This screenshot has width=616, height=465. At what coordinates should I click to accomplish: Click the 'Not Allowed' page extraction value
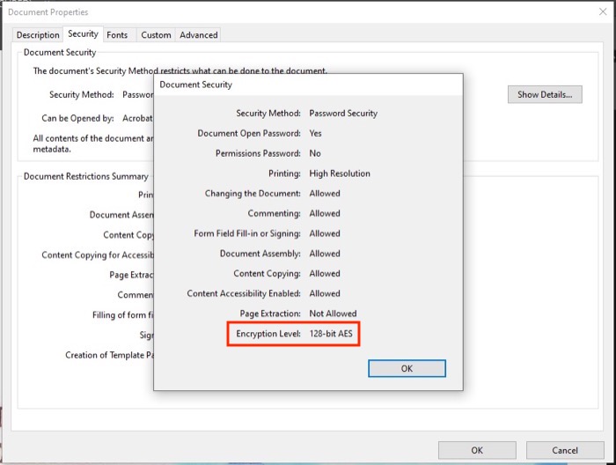coord(334,314)
